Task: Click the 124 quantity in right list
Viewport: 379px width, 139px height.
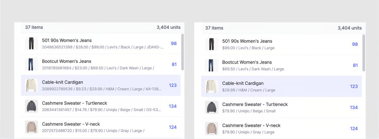Action: tap(354, 129)
